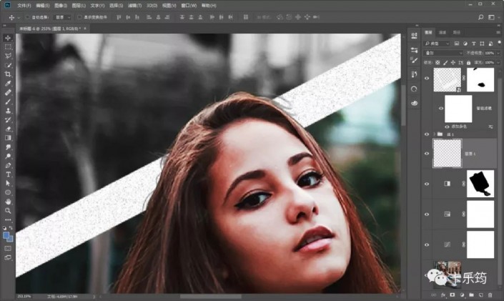Image resolution: width=504 pixels, height=301 pixels.
Task: Open the search magnifier in options bar
Action: pos(481,17)
